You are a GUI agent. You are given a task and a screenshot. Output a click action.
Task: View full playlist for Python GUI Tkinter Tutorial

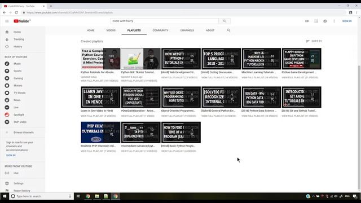pyautogui.click(x=139, y=81)
